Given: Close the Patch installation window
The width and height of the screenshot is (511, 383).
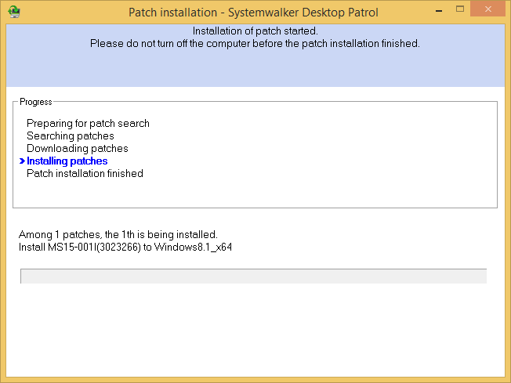Looking at the screenshot, I should coord(487,9).
